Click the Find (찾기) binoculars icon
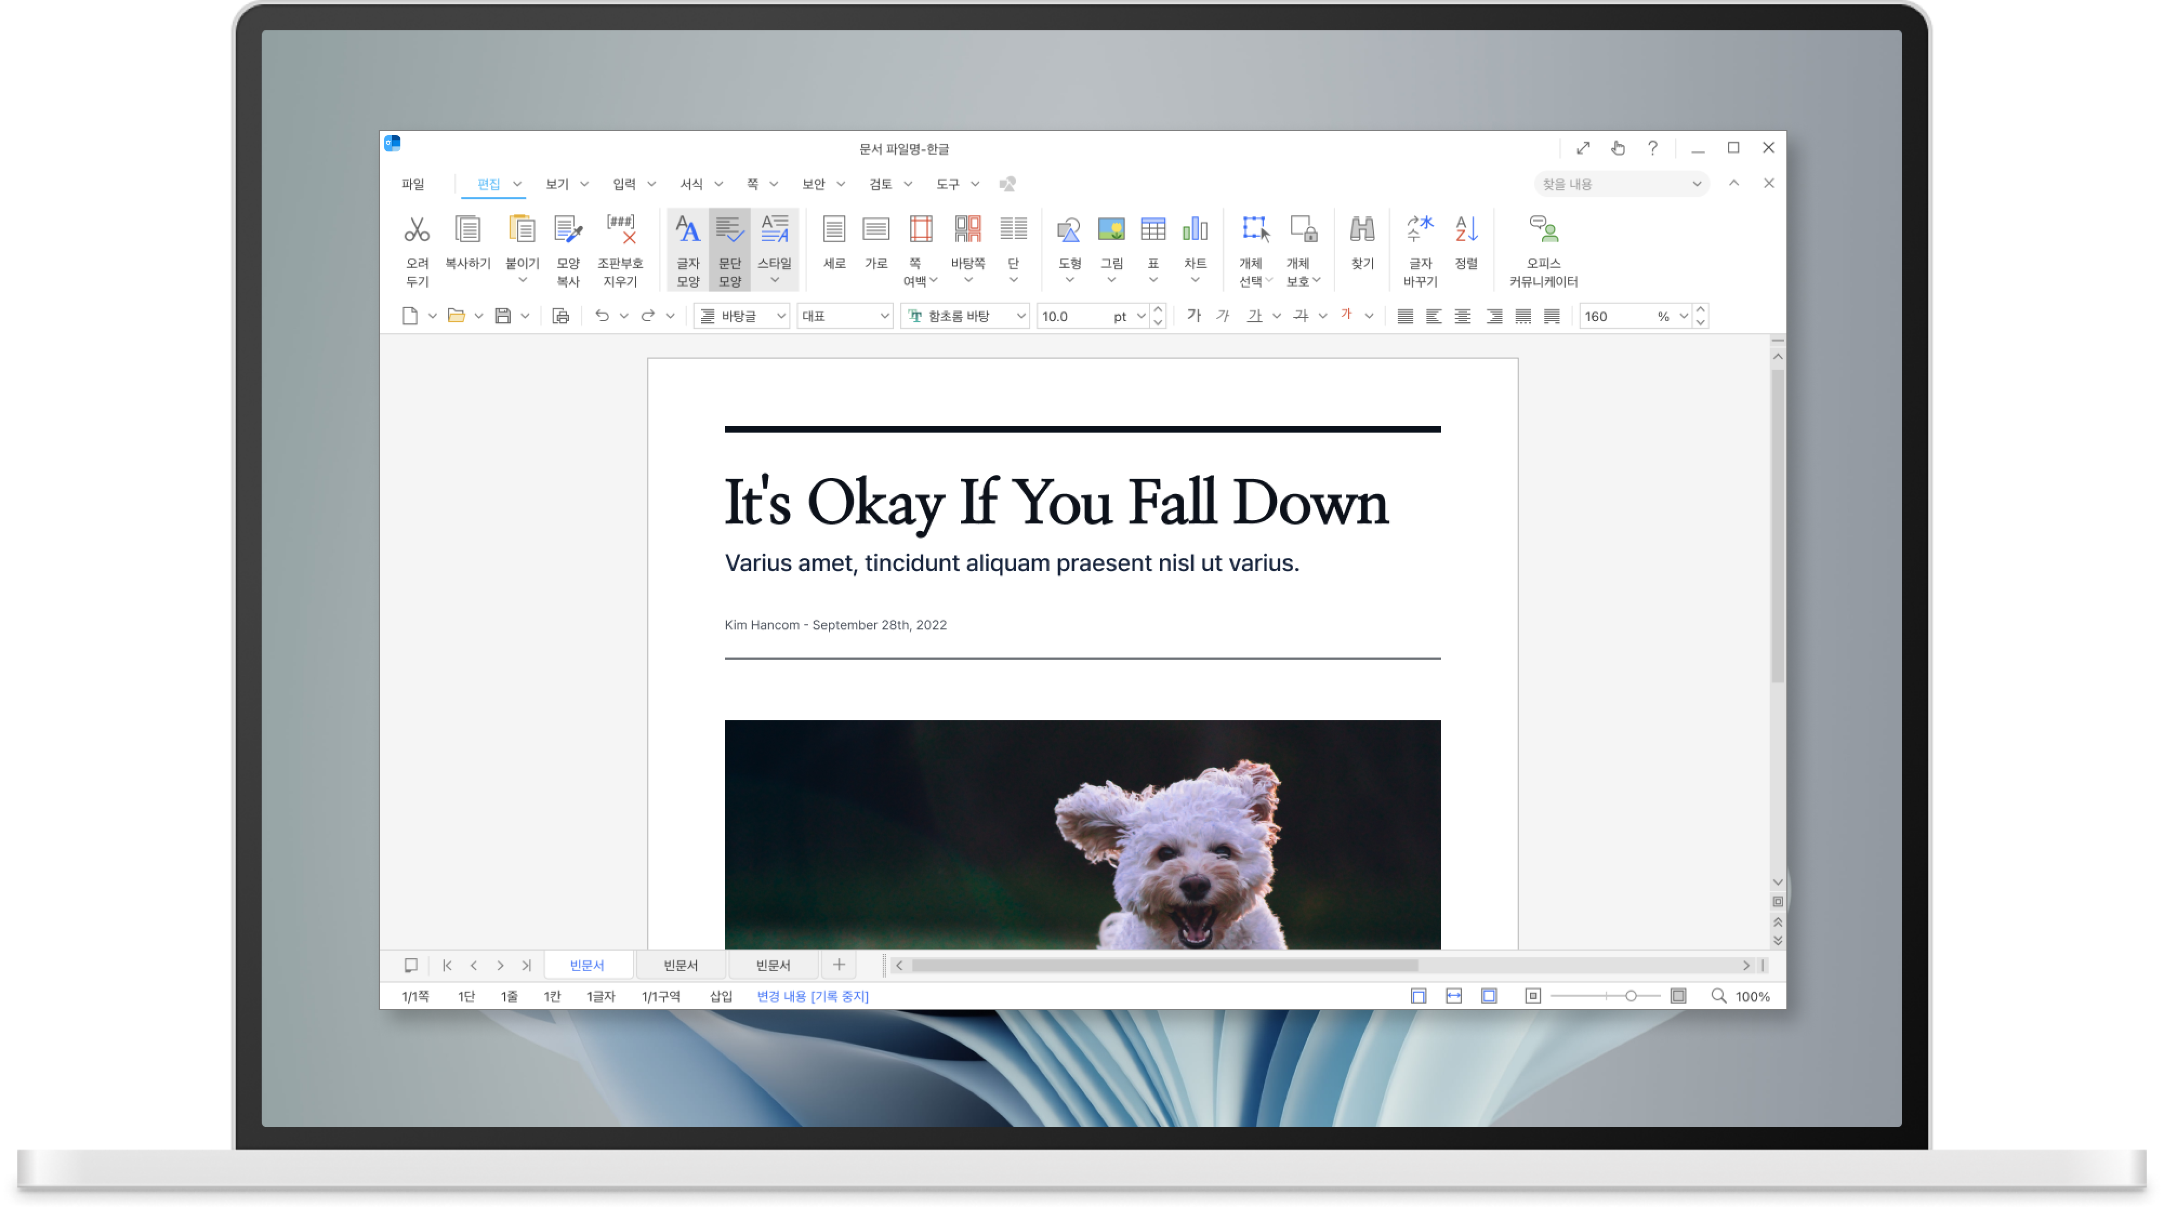 coord(1362,229)
